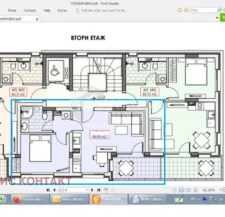Click the BG language indicator
225x217 pixels.
192,199
